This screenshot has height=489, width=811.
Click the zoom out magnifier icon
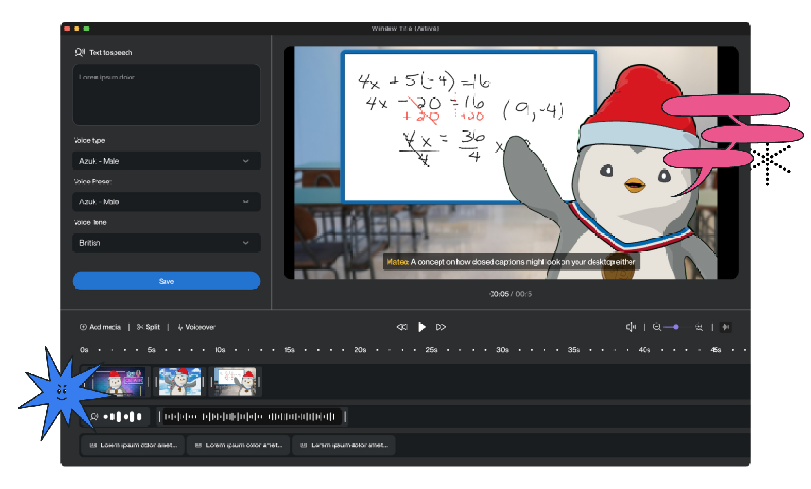click(657, 327)
